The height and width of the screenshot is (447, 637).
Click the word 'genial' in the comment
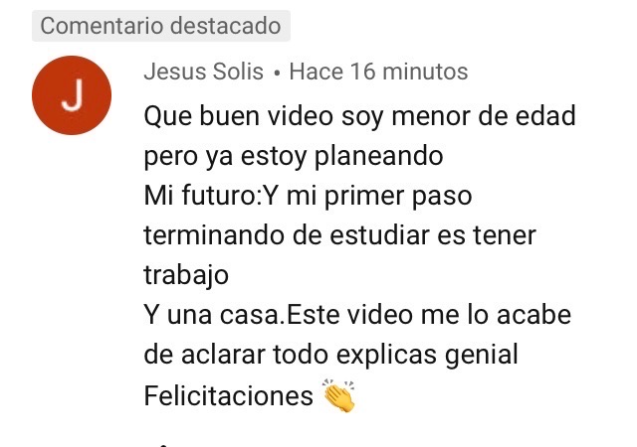coord(482,355)
